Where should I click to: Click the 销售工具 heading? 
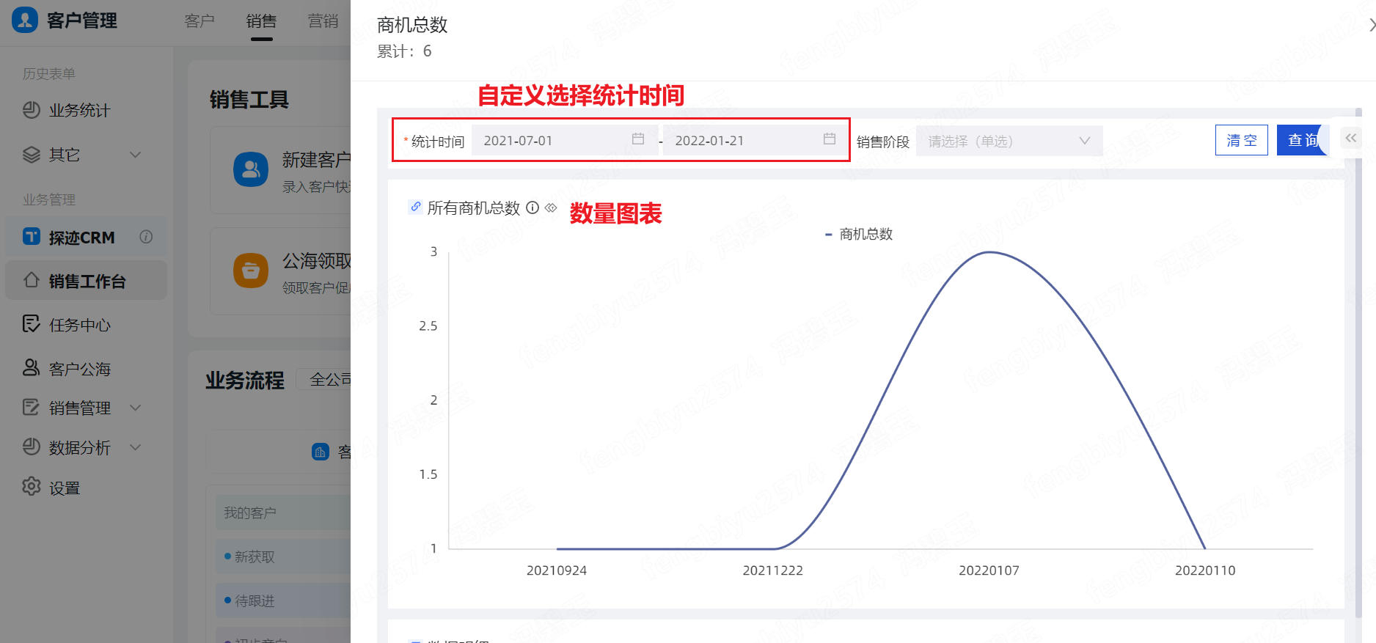coord(249,99)
